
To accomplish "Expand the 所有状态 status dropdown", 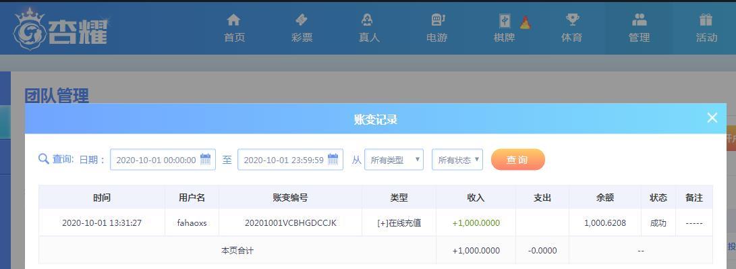I will pos(457,160).
